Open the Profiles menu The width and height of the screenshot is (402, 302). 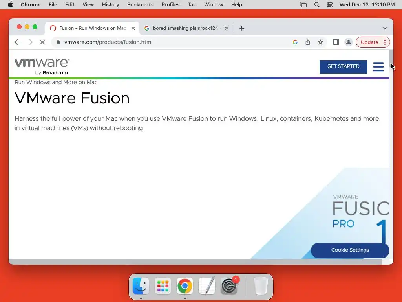(x=170, y=5)
